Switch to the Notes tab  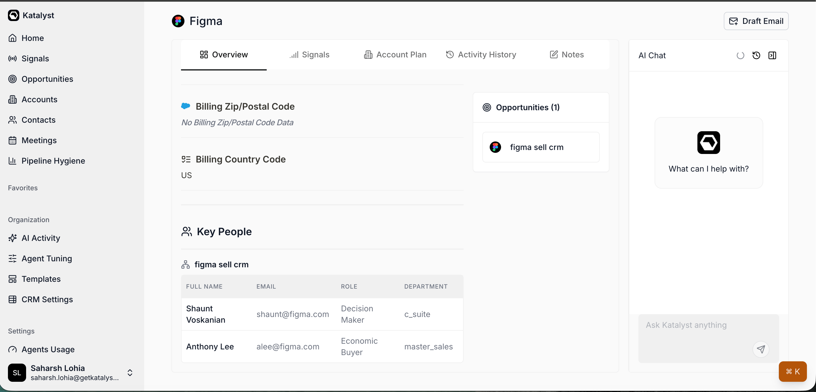566,55
